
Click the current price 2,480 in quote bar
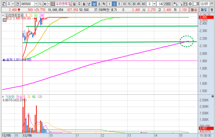[13, 10]
